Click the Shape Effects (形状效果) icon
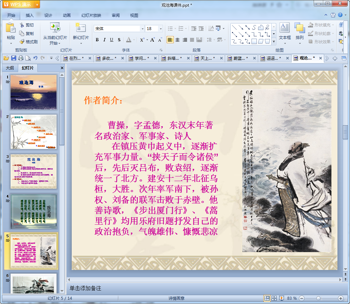350x304 pixels. tap(310, 42)
